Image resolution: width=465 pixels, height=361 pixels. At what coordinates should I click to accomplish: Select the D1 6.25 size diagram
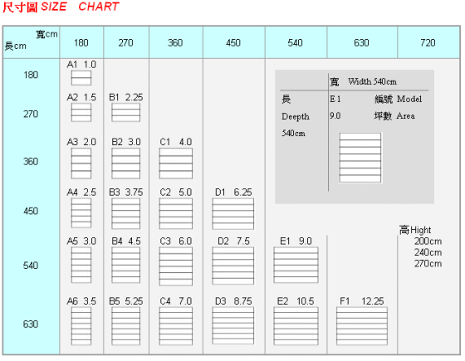[x=233, y=214]
